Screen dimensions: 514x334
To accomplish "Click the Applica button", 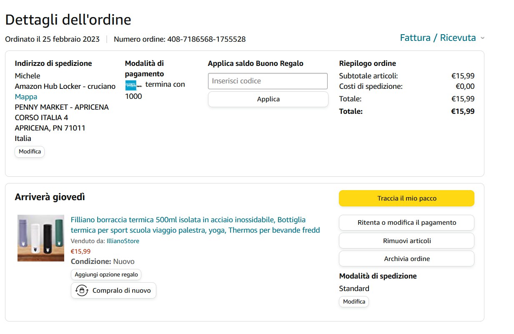I will (x=268, y=99).
